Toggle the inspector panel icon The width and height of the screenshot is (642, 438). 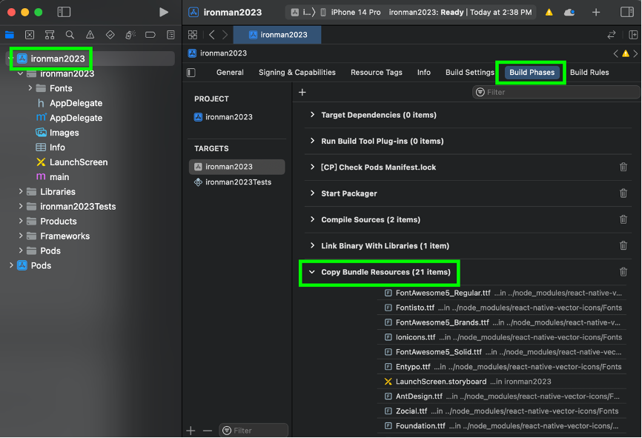tap(627, 13)
